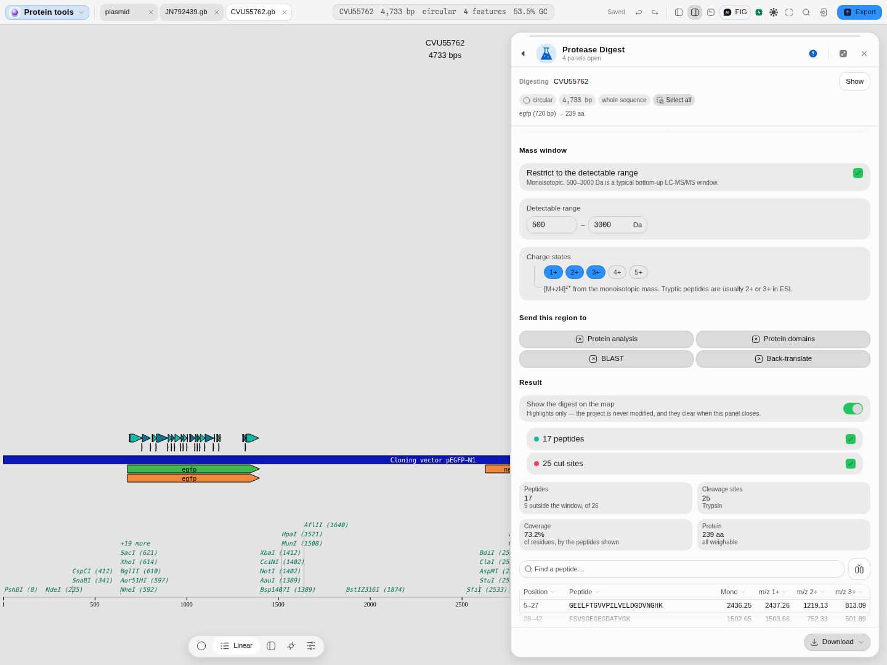This screenshot has height=665, width=887.
Task: Open search with the magnifier icon
Action: [806, 12]
